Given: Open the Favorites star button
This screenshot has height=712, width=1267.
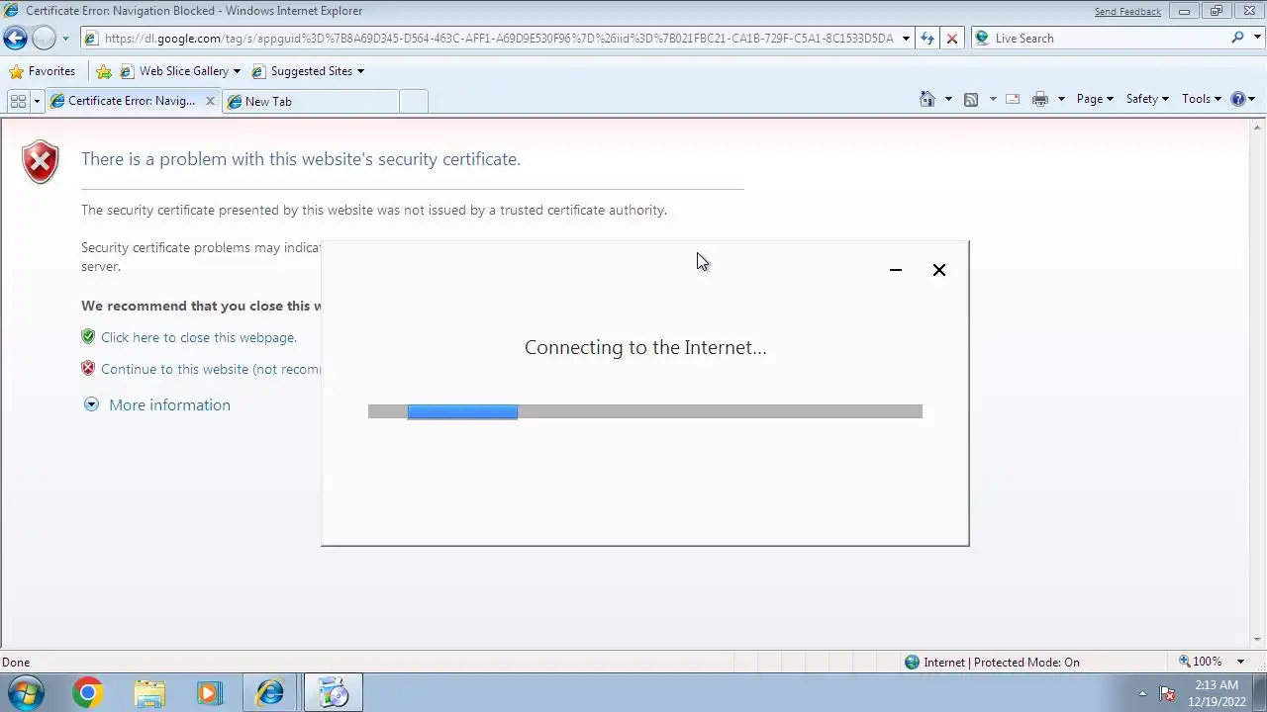Looking at the screenshot, I should (42, 71).
